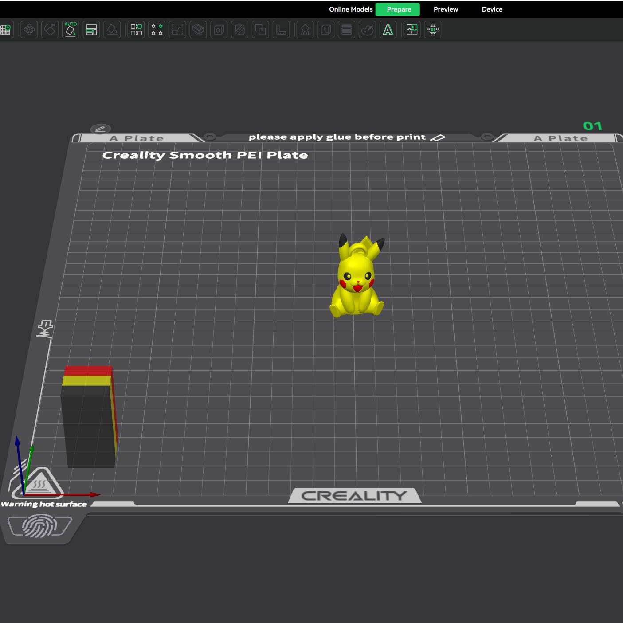Click the Split to Parts icon
This screenshot has width=623, height=623.
157,30
